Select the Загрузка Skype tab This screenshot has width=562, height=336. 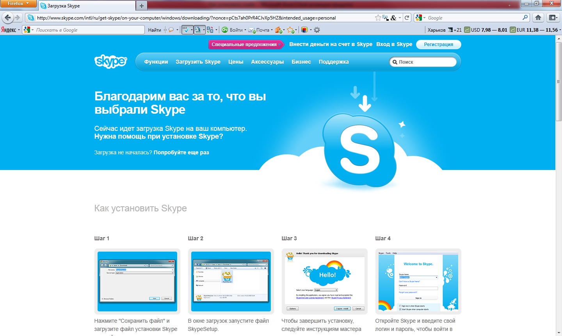coord(87,6)
